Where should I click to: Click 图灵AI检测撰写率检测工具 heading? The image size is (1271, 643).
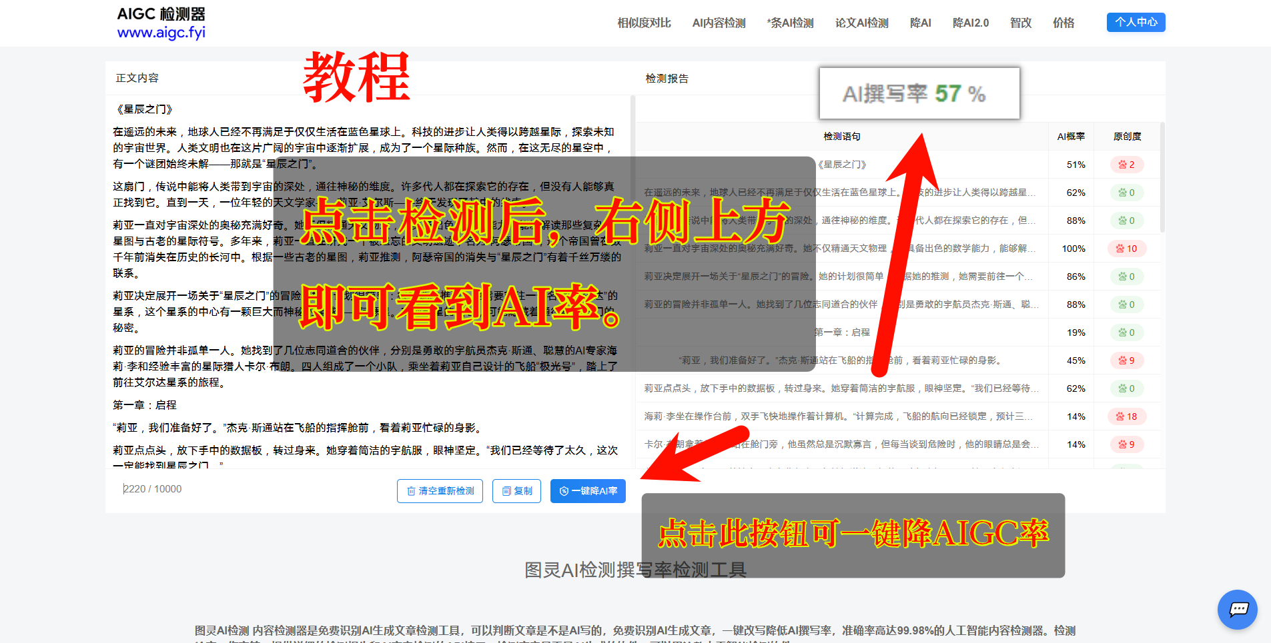[635, 570]
